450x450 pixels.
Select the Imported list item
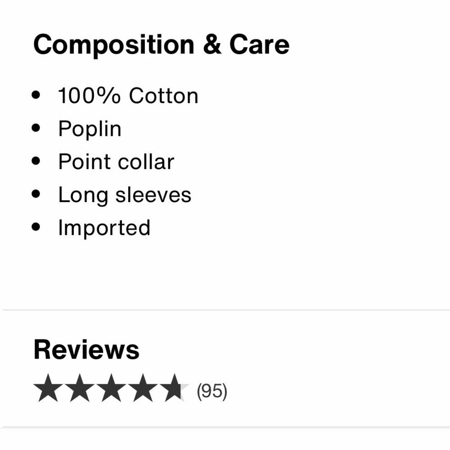(104, 228)
